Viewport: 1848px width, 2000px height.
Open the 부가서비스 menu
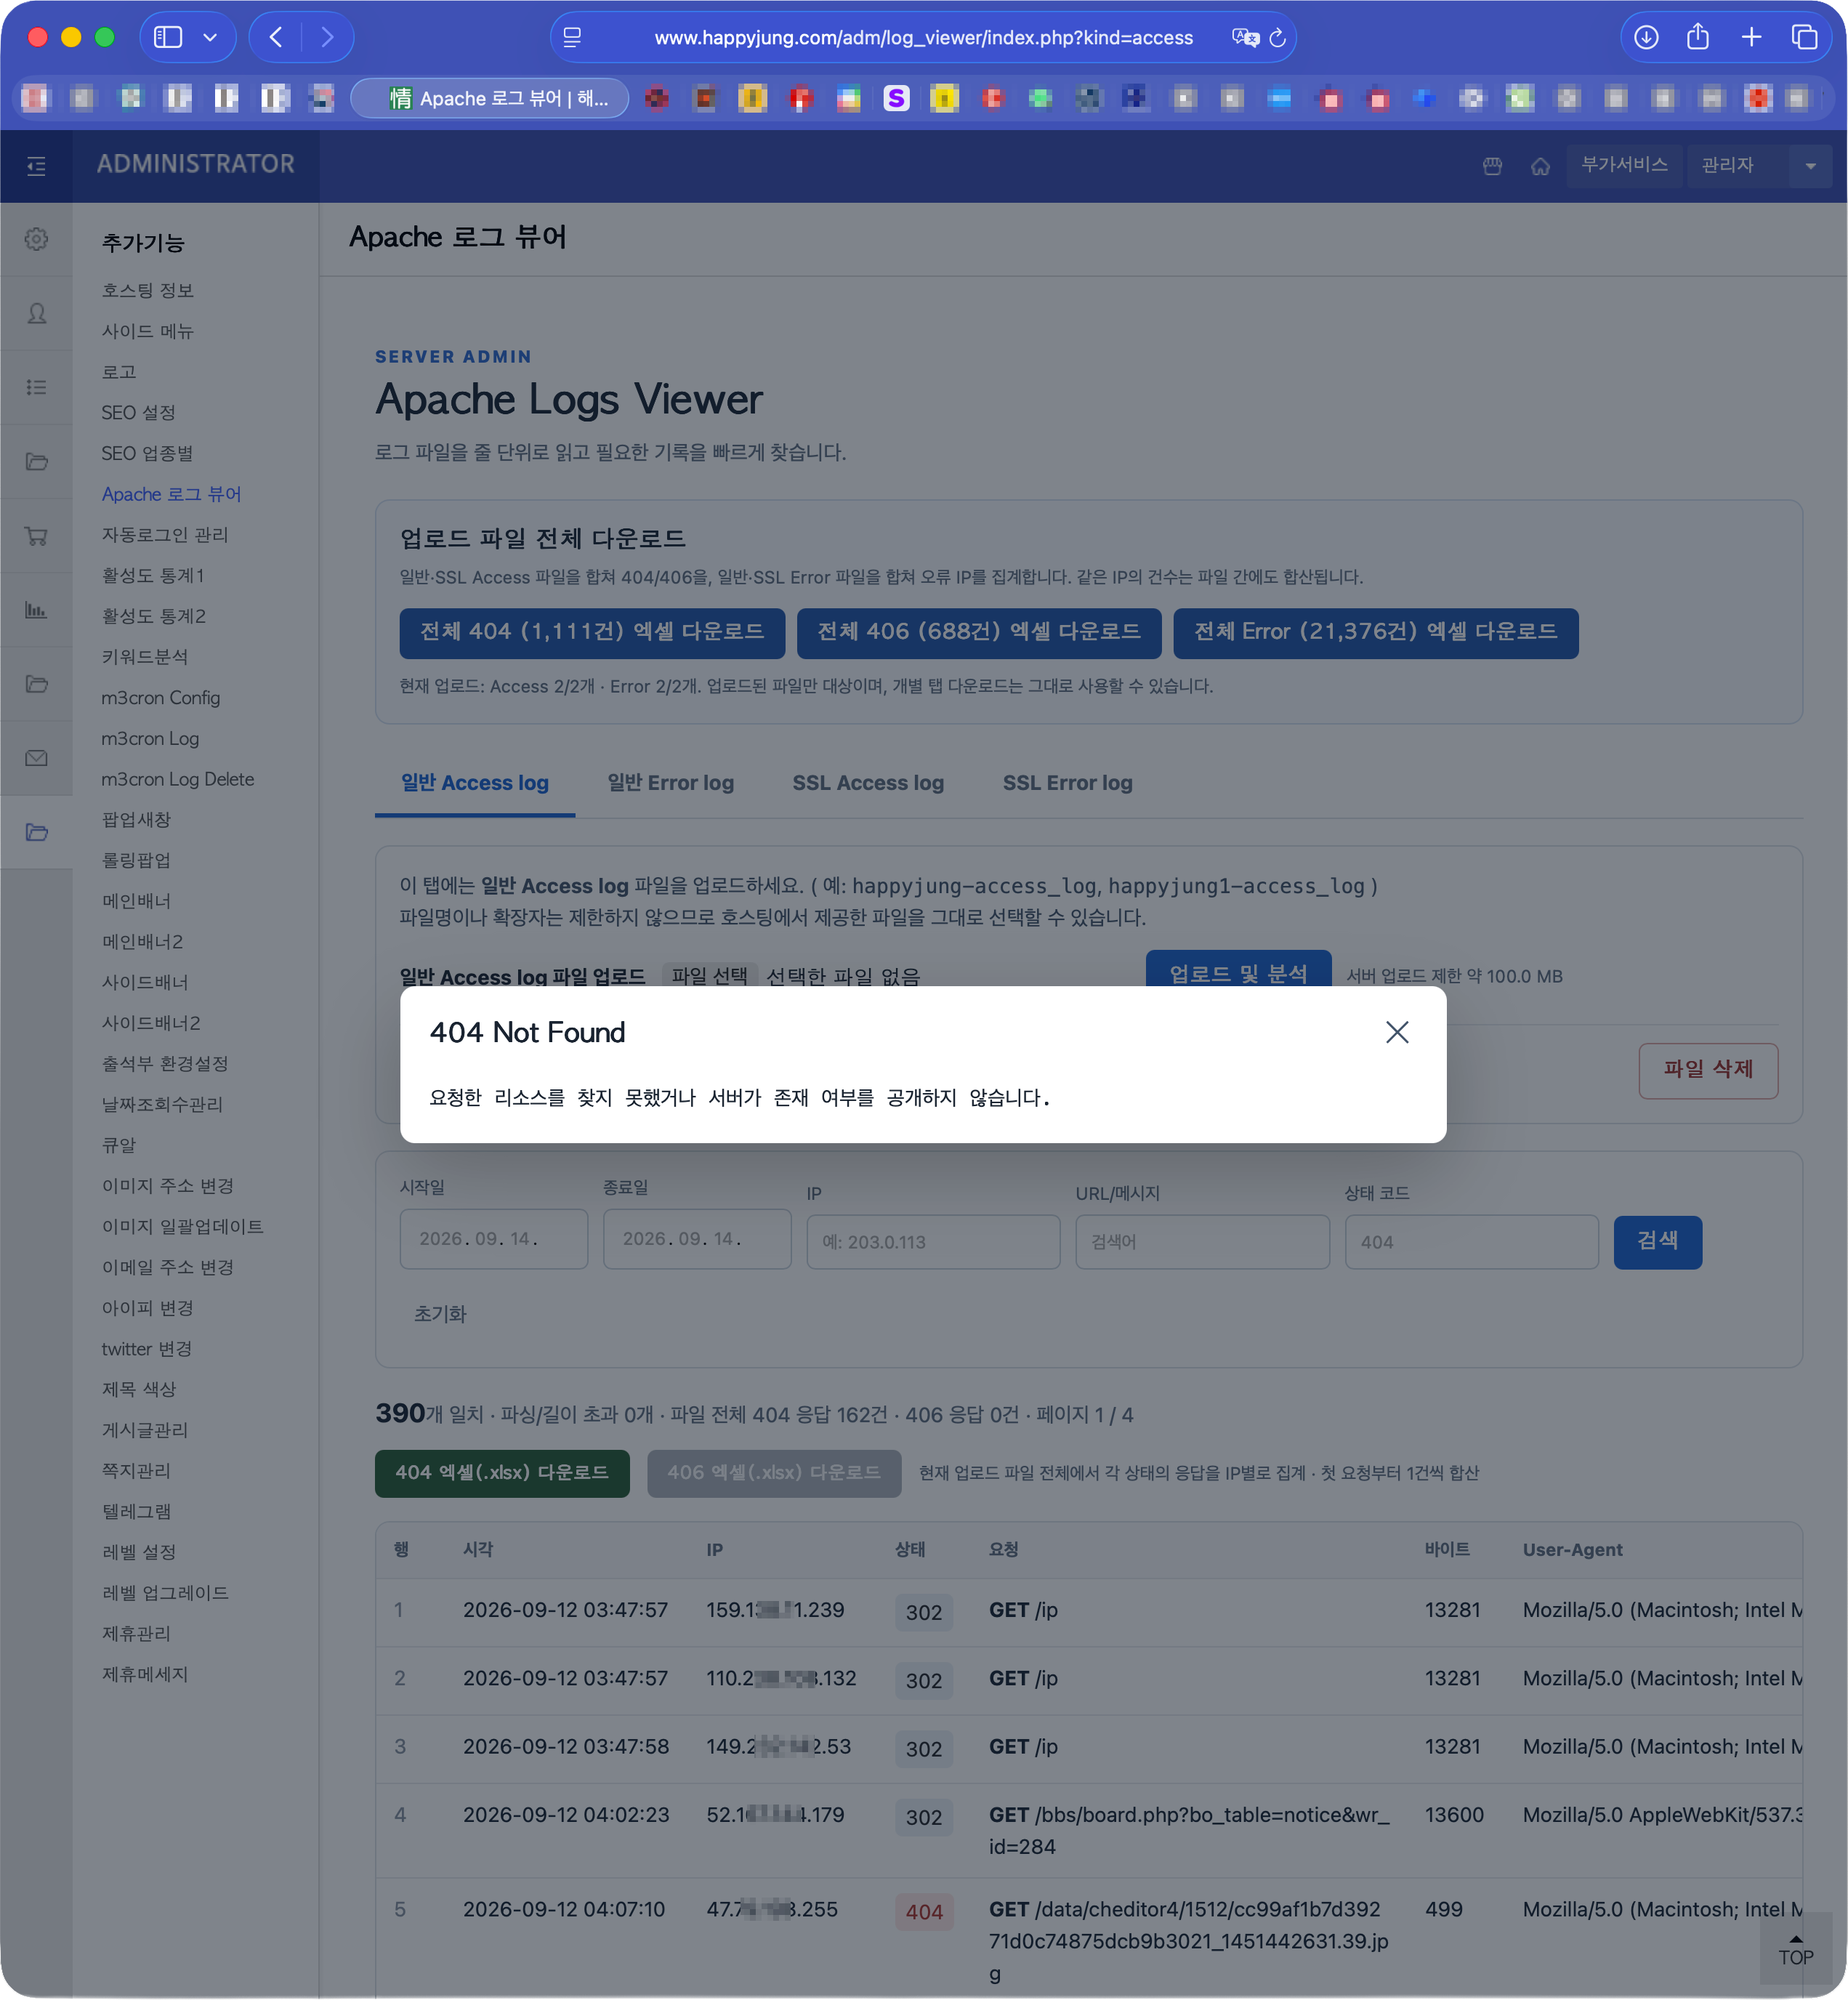[1624, 165]
